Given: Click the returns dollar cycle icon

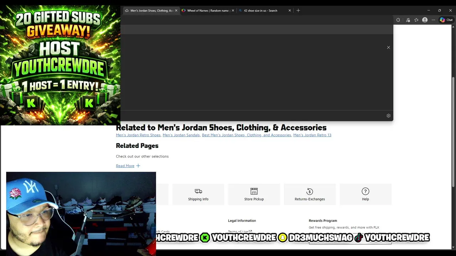Looking at the screenshot, I should tap(310, 191).
